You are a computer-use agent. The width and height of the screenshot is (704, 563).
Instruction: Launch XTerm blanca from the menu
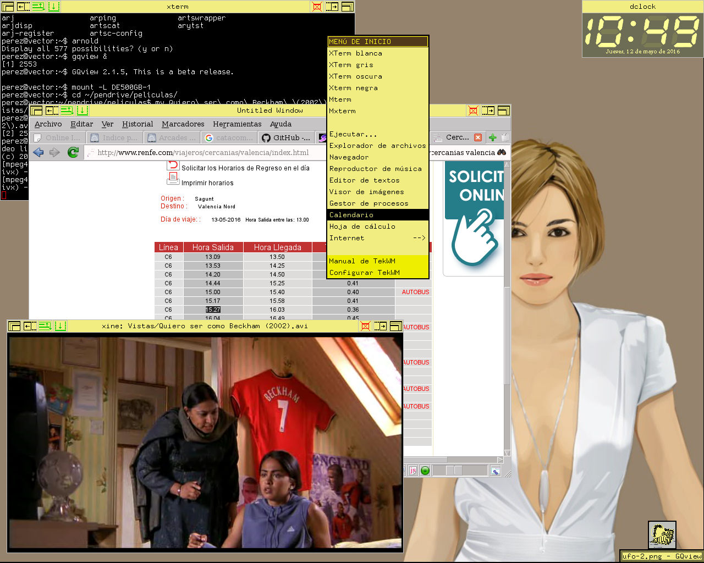tap(377, 53)
